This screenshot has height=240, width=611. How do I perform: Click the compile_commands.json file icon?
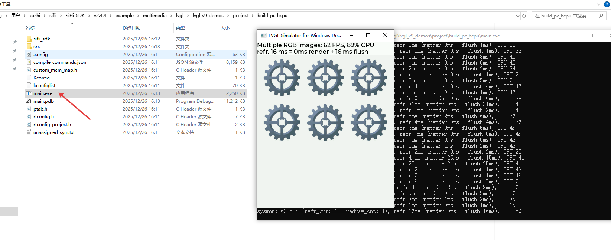pos(29,62)
